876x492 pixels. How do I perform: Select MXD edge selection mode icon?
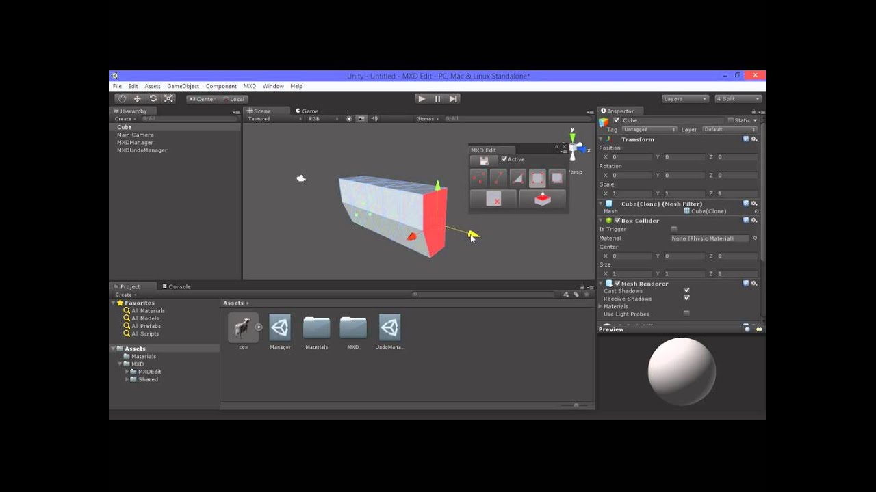(x=498, y=178)
